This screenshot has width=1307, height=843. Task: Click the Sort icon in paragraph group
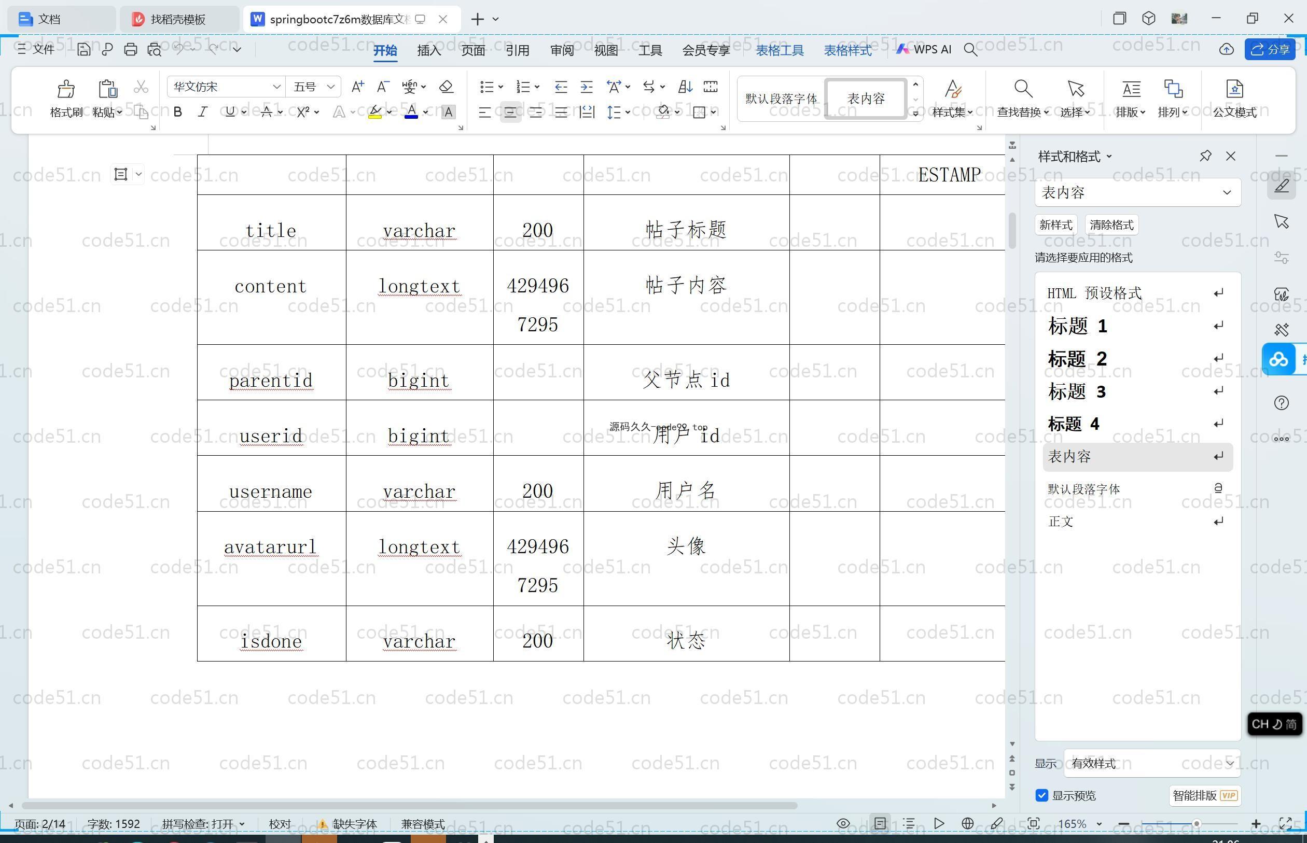point(685,87)
